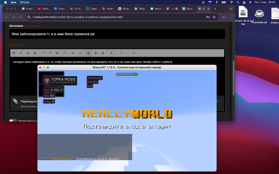Image resolution: width=279 pixels, height=174 pixels.
Task: Reload the forum page
Action: tap(20, 17)
